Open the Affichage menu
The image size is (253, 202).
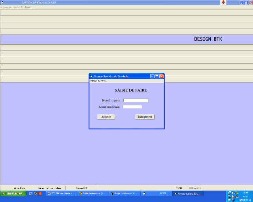point(25,7)
